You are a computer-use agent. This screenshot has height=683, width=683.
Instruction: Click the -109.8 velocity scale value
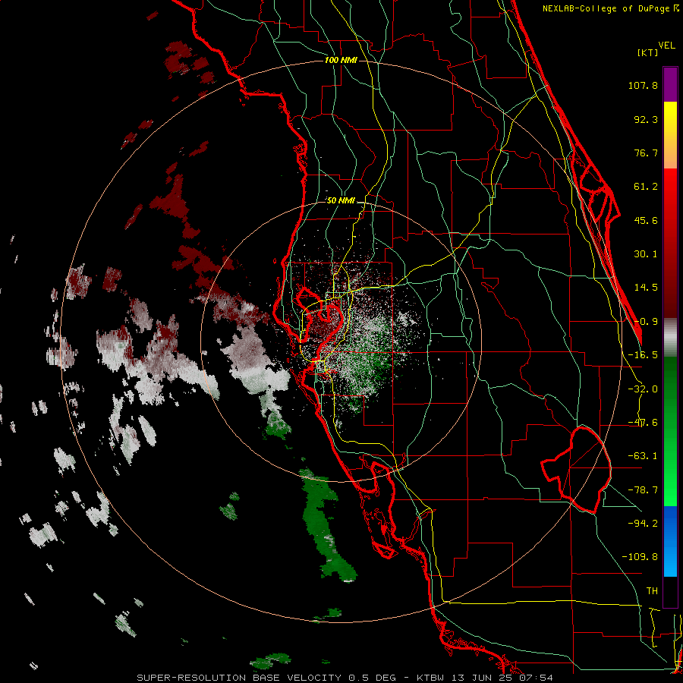tap(640, 557)
